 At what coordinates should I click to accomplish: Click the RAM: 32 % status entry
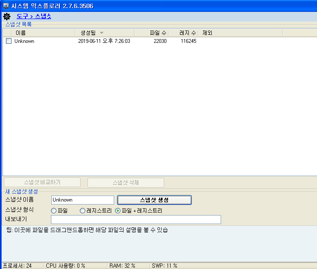(x=122, y=266)
